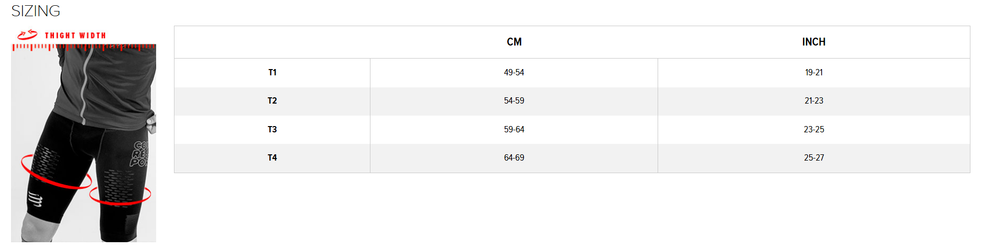This screenshot has width=983, height=249.
Task: Click the SIZING section heading
Action: [x=36, y=11]
